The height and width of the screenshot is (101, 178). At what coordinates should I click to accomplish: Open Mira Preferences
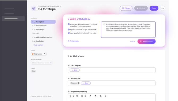point(73,41)
